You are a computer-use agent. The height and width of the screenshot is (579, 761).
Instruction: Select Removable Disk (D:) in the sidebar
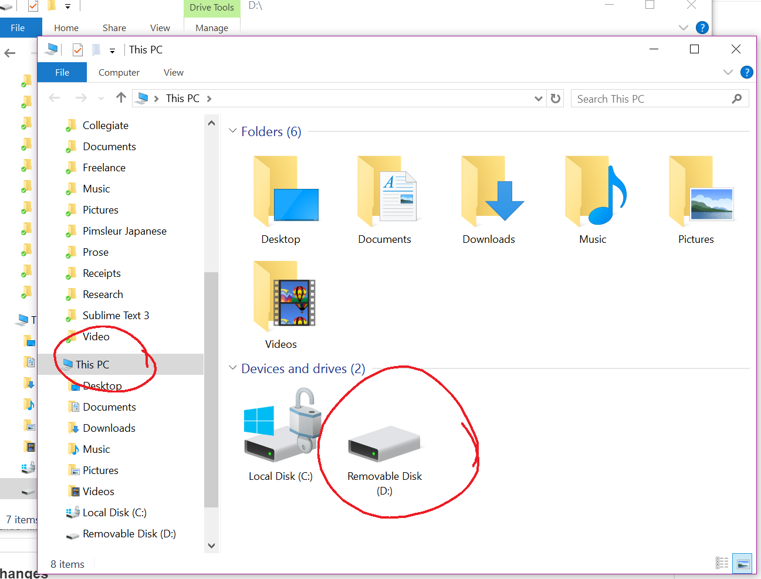pos(129,534)
